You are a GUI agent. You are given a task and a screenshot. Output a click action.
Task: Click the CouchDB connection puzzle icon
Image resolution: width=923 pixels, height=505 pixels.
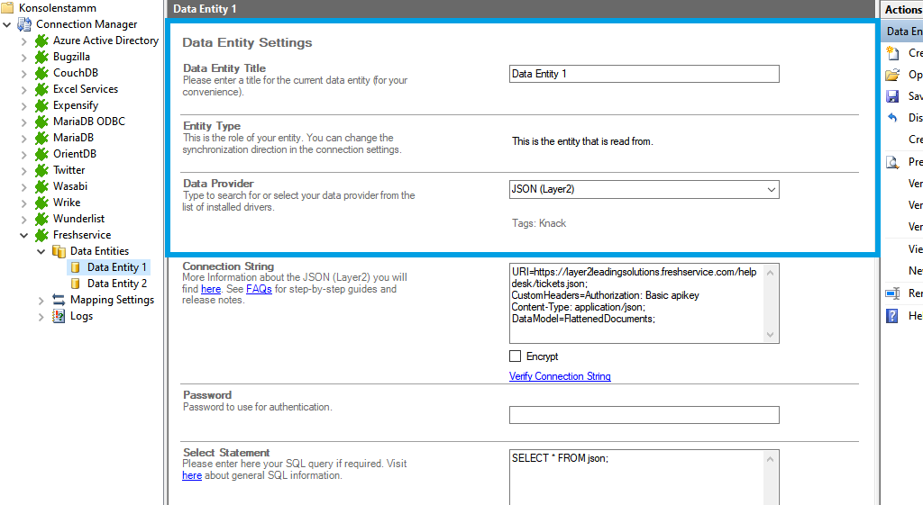(41, 73)
